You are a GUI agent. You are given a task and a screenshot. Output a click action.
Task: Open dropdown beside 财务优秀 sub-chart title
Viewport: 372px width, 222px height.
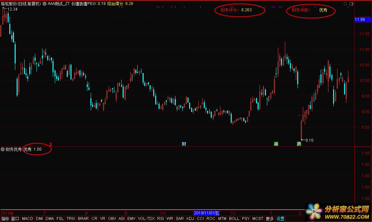(x=3, y=149)
